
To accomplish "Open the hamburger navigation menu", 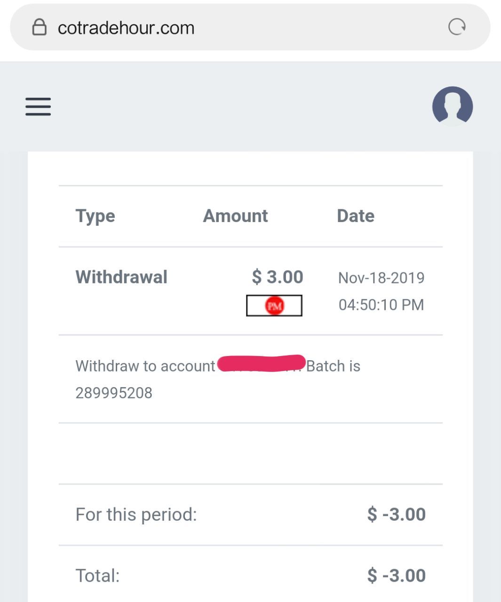I will tap(38, 107).
